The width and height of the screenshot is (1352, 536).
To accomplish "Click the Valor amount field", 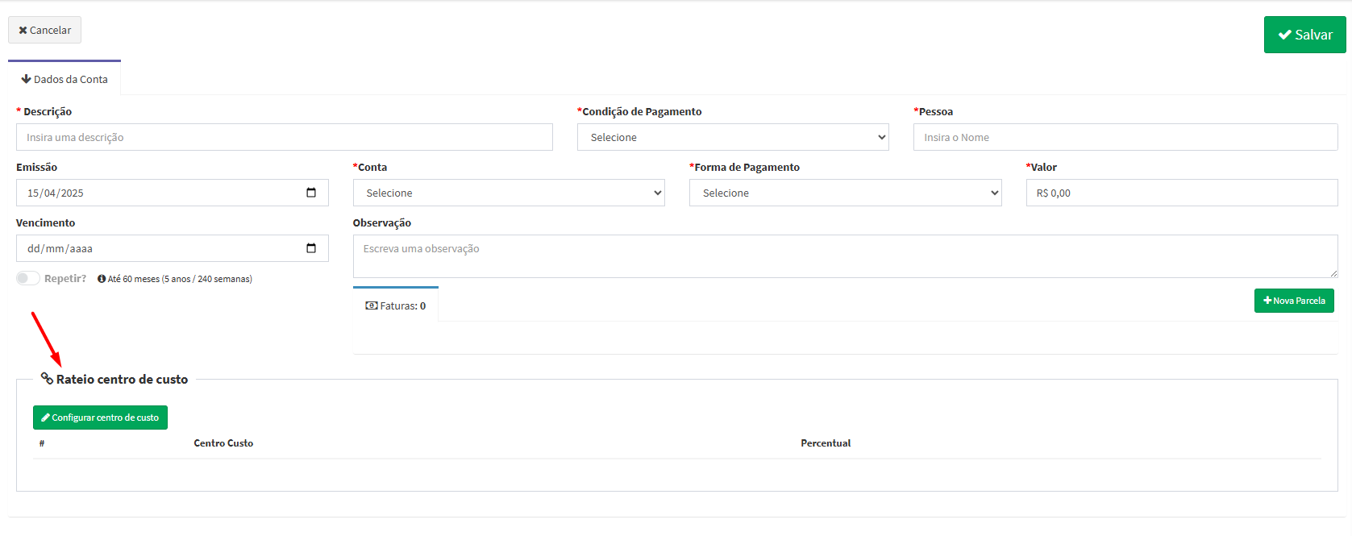I will point(1181,193).
